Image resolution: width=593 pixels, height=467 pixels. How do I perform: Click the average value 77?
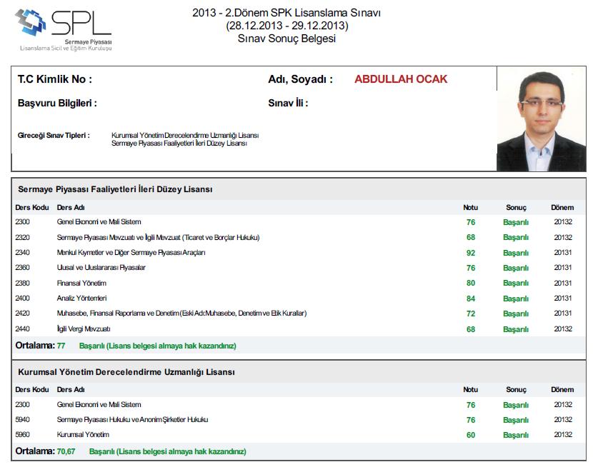pos(61,346)
